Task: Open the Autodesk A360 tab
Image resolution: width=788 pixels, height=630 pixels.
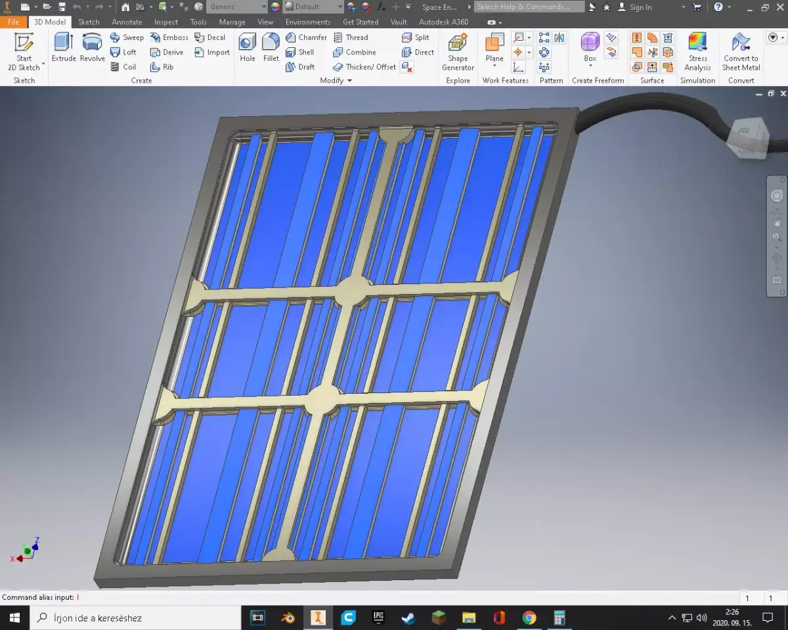Action: click(x=444, y=22)
